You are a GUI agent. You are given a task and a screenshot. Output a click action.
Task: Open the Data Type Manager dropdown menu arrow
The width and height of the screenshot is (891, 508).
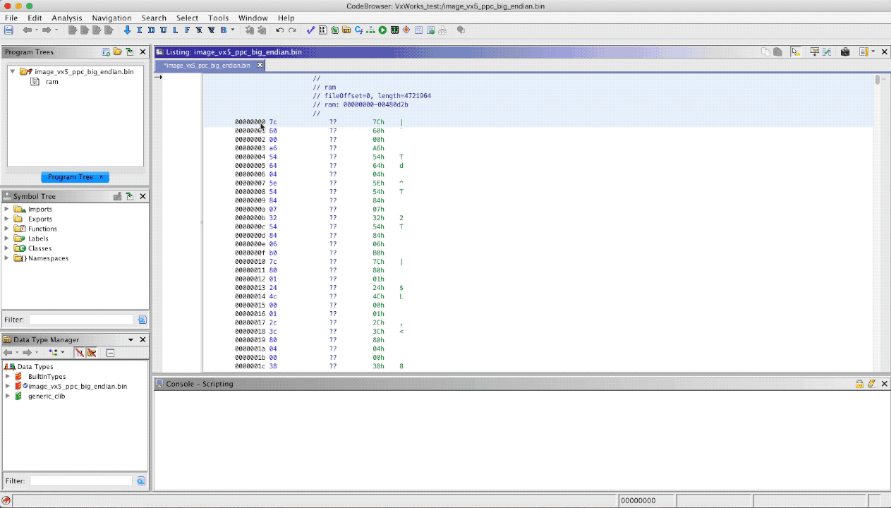(x=131, y=340)
